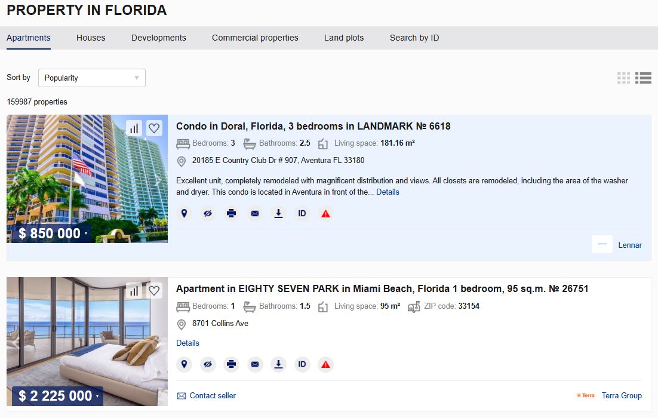This screenshot has width=658, height=418.
Task: Open the Sort by Popularity dropdown
Action: (92, 78)
